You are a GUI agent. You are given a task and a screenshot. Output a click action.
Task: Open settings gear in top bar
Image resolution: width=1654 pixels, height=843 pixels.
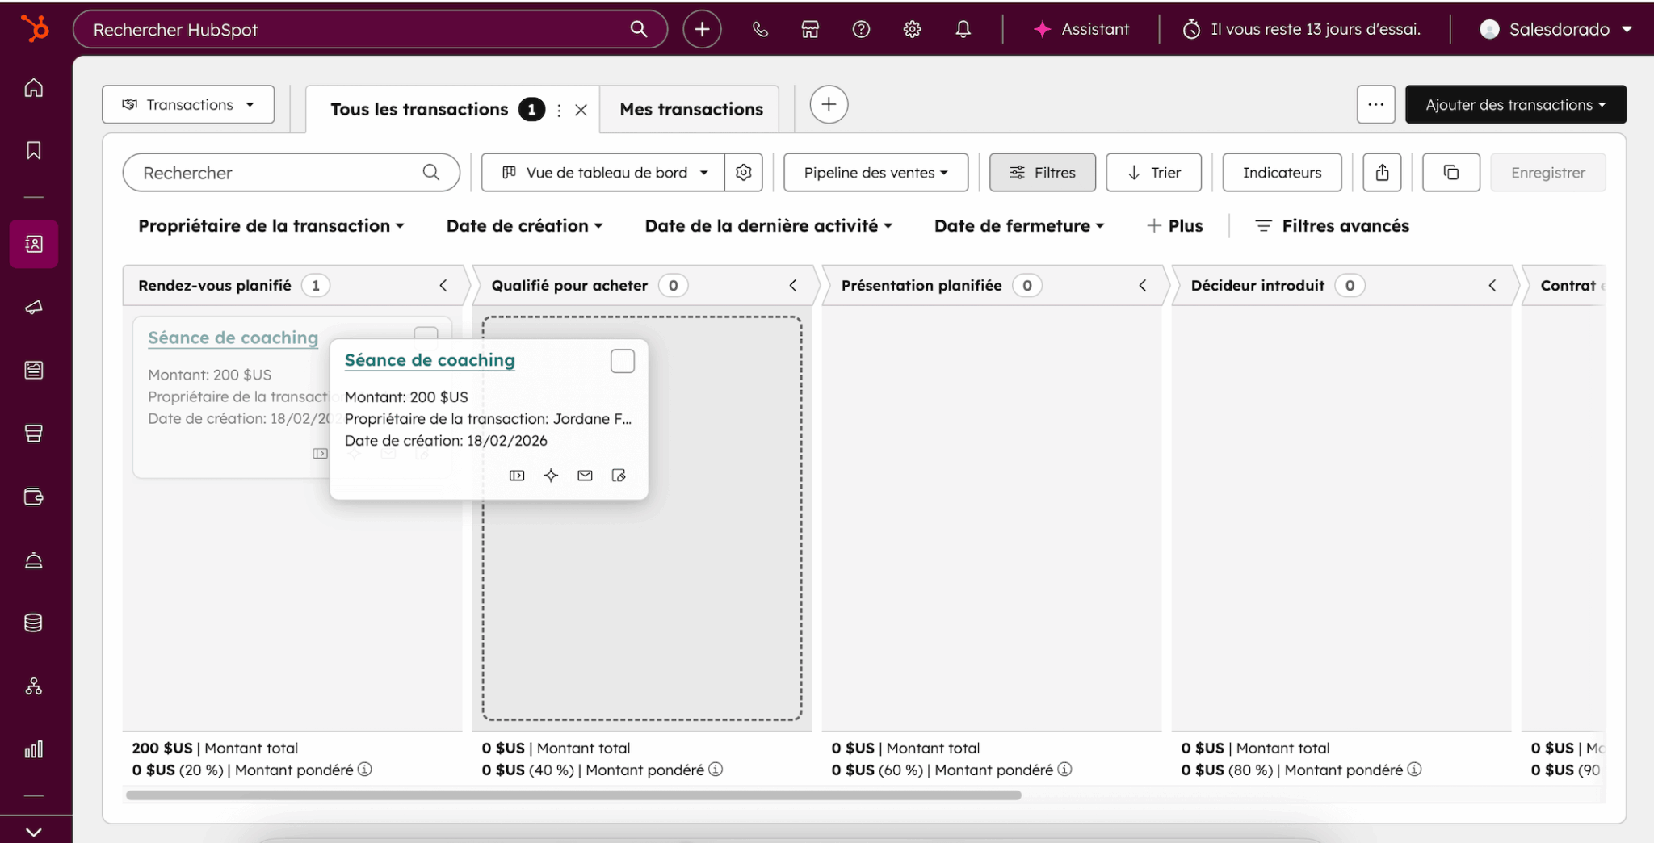pyautogui.click(x=912, y=29)
